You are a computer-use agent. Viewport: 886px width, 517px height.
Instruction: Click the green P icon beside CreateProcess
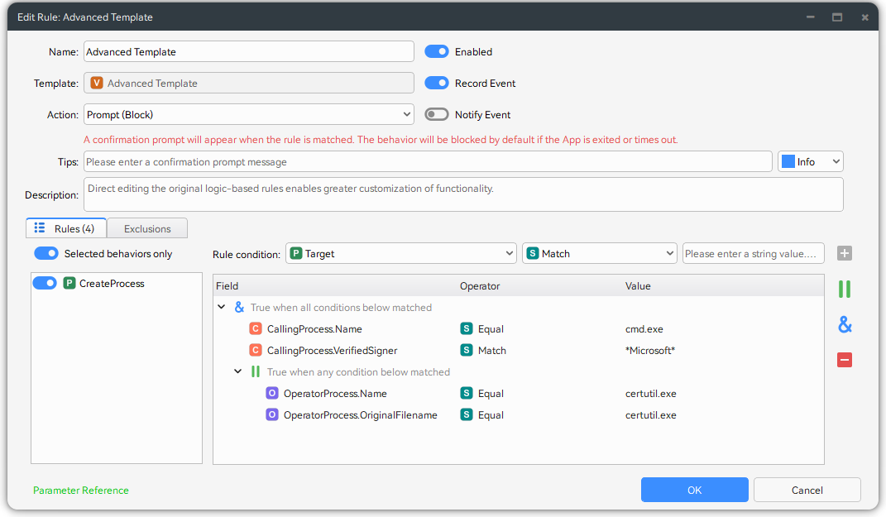(x=69, y=284)
